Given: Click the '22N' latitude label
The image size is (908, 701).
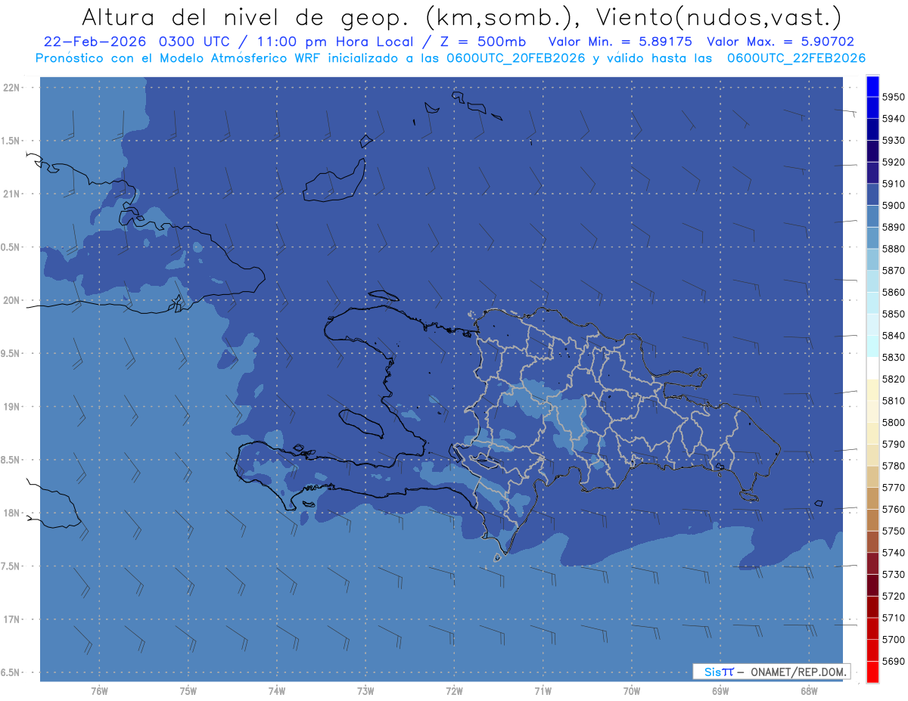Looking at the screenshot, I should coord(11,88).
